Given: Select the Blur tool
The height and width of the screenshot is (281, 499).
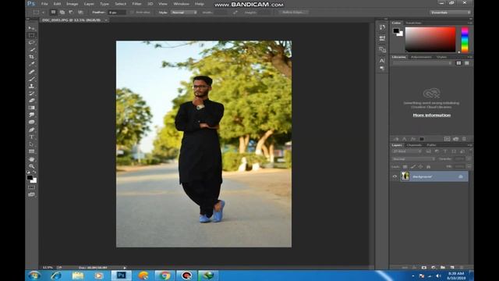Looking at the screenshot, I should tap(31, 115).
